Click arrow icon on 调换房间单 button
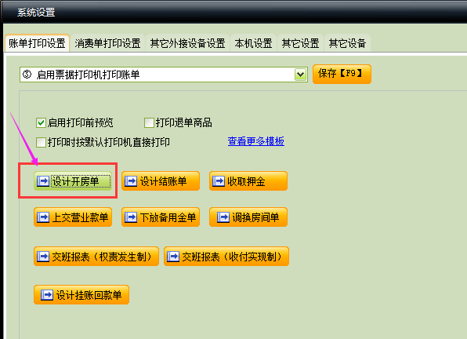Screen dimensions: 467x339 point(223,217)
